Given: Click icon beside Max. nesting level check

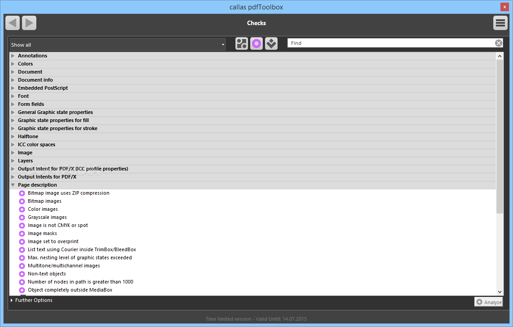Looking at the screenshot, I should pyautogui.click(x=22, y=258).
